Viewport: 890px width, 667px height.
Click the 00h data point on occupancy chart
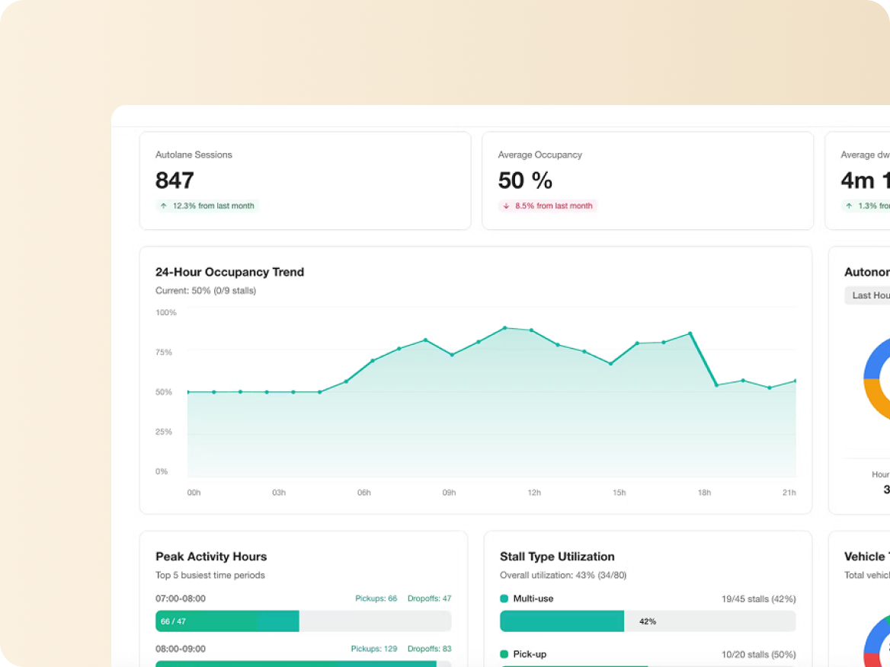(x=188, y=392)
